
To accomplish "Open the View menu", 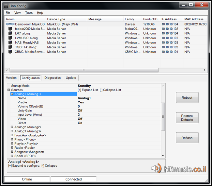I will tap(17, 13).
